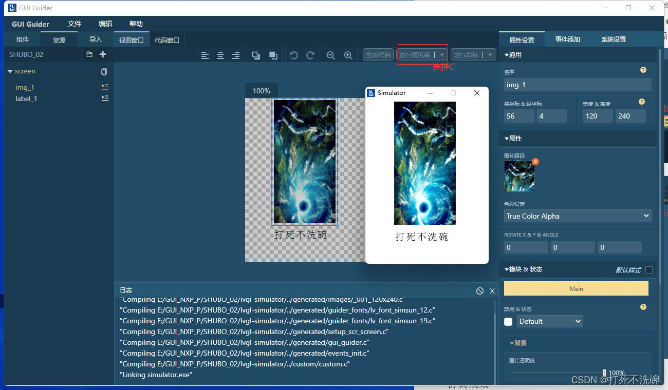Zoom out with the magnifier minus icon
The height and width of the screenshot is (390, 668).
tap(331, 55)
